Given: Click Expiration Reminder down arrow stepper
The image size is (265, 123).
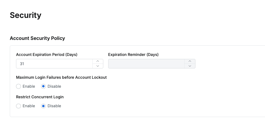Looking at the screenshot, I should click(190, 66).
